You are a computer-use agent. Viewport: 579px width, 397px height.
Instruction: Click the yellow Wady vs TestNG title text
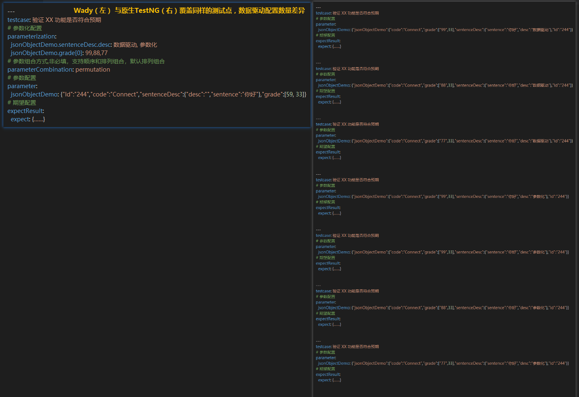point(189,11)
